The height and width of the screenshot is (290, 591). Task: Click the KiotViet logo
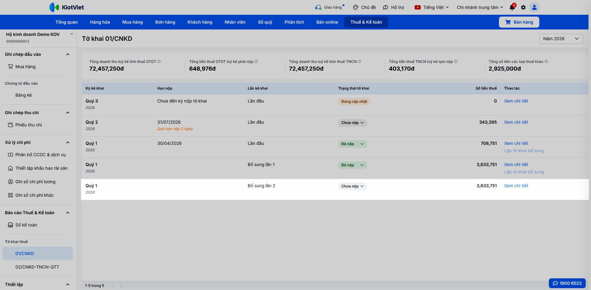tap(67, 7)
